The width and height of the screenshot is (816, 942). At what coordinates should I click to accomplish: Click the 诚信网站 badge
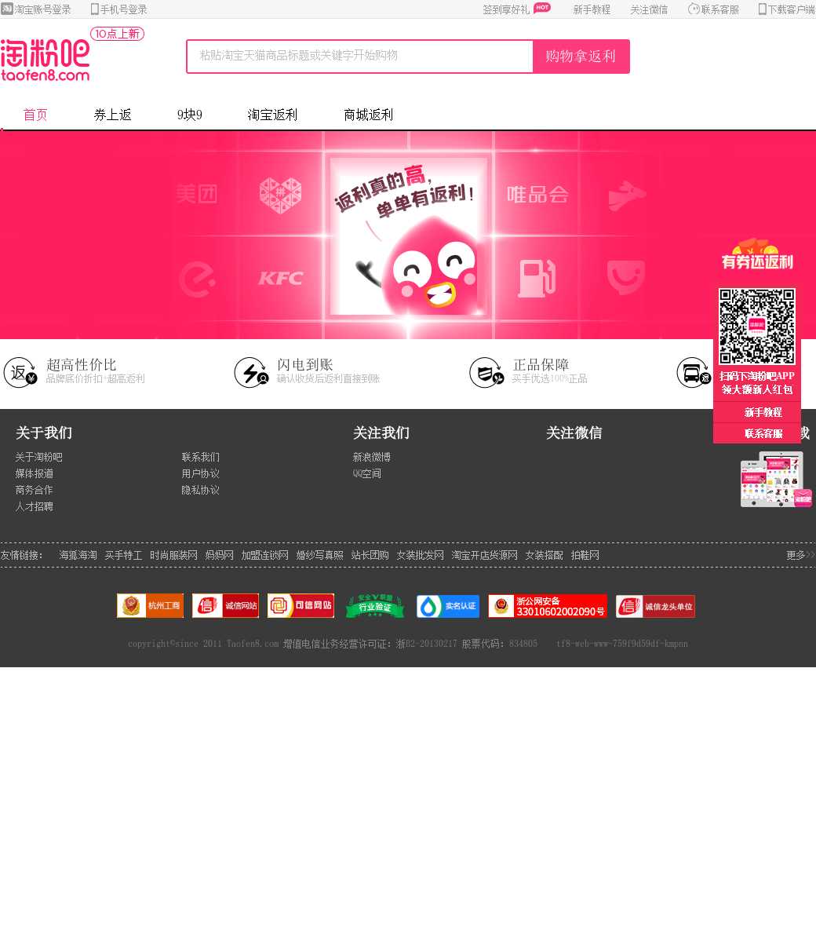225,606
